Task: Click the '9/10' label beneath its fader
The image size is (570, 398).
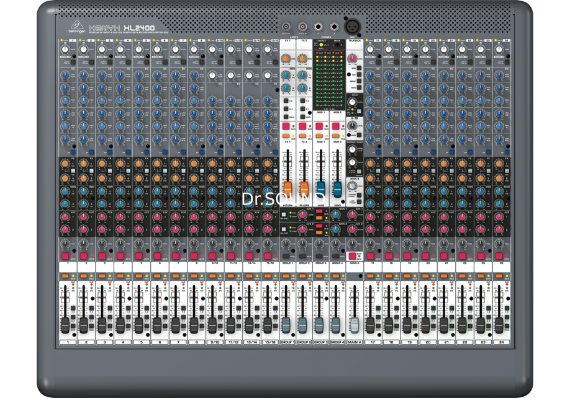Action: click(214, 342)
